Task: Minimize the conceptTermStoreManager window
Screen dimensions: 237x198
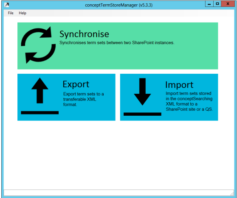Action: pos(209,4)
